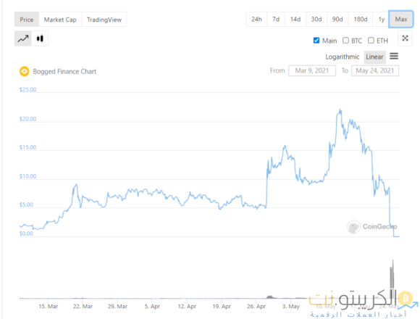The height and width of the screenshot is (319, 420).
Task: Open the TradingView tab
Action: [x=104, y=20]
